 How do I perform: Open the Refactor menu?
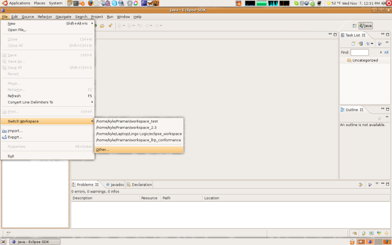tap(45, 17)
